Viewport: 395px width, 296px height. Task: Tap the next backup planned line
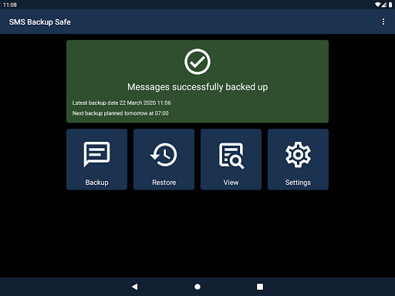(x=120, y=113)
